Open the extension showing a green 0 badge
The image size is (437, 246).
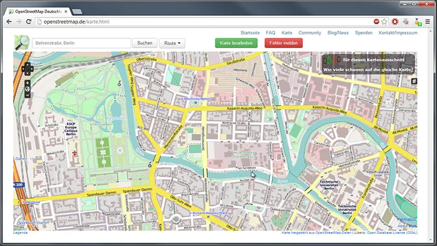[417, 22]
